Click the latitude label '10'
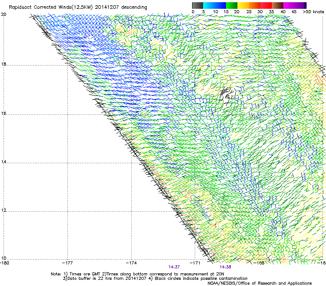The width and height of the screenshot is (326, 286). 4,258
